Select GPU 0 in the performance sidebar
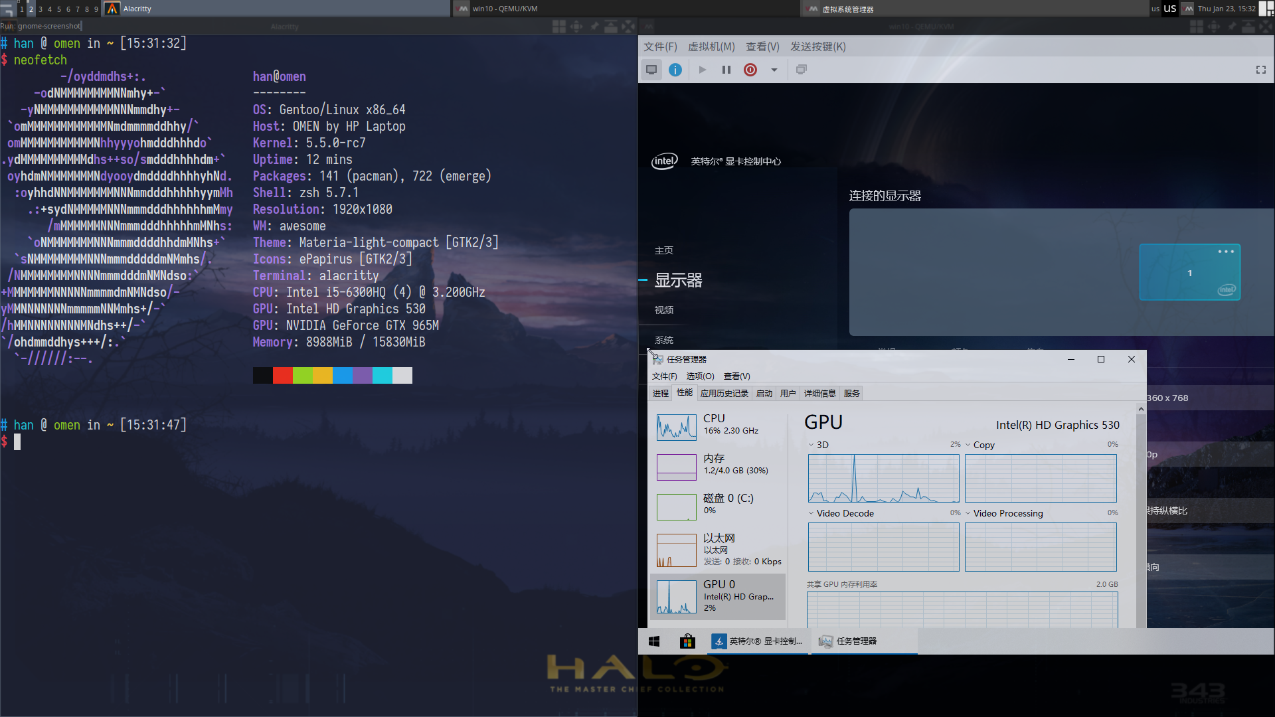This screenshot has height=717, width=1275. pyautogui.click(x=719, y=595)
